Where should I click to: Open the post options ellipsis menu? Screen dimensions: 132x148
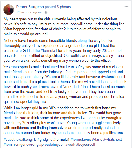pyautogui.click(x=126, y=6)
